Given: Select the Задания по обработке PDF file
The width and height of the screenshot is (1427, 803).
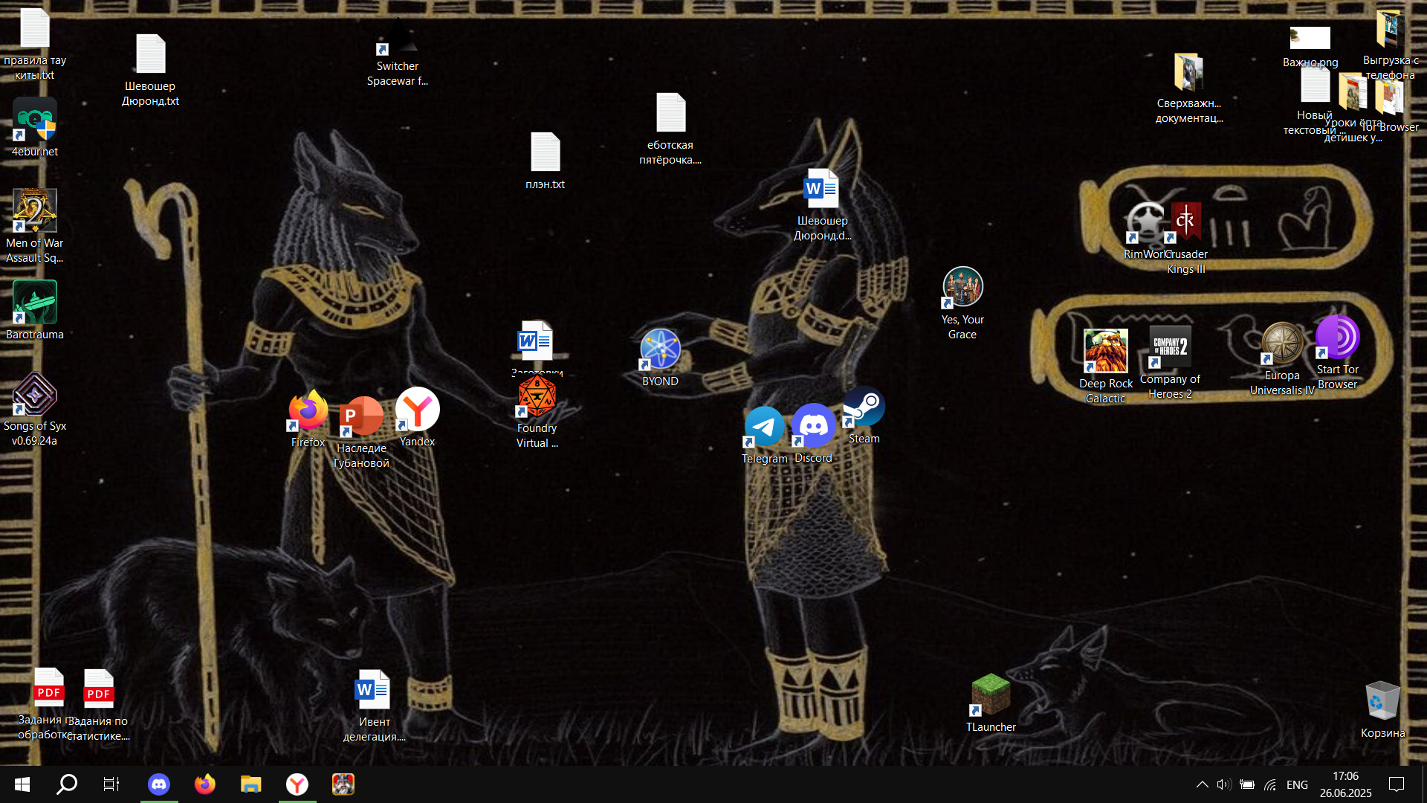Looking at the screenshot, I should 48,688.
